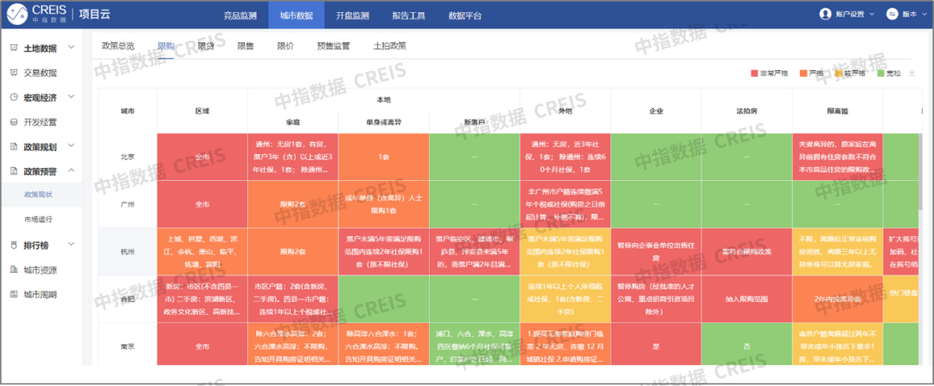Click the 政策预警 document icon
Viewport: 934px width, 386px height.
(14, 171)
